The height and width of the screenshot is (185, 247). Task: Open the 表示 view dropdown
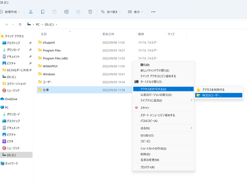(x=135, y=12)
